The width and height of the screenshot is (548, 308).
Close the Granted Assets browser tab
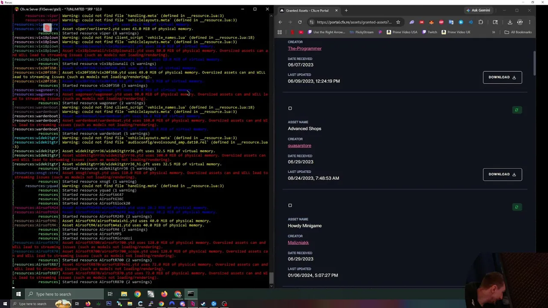pyautogui.click(x=336, y=10)
